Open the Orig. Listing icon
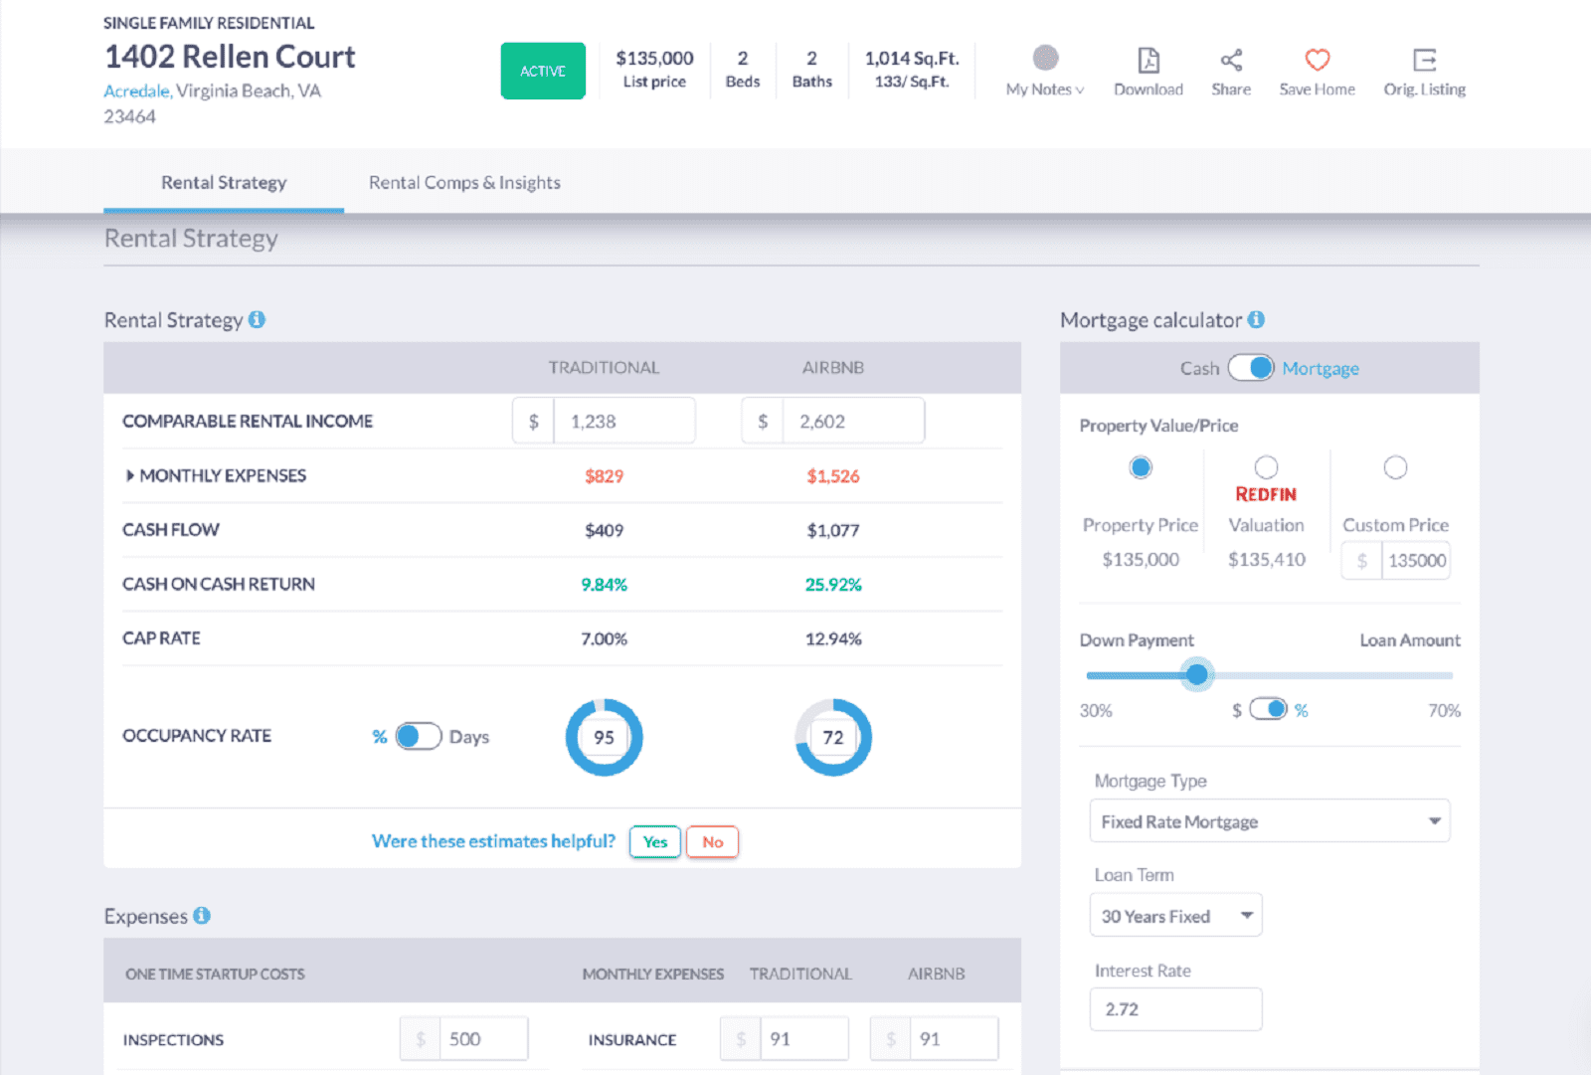The height and width of the screenshot is (1075, 1591). (x=1424, y=62)
